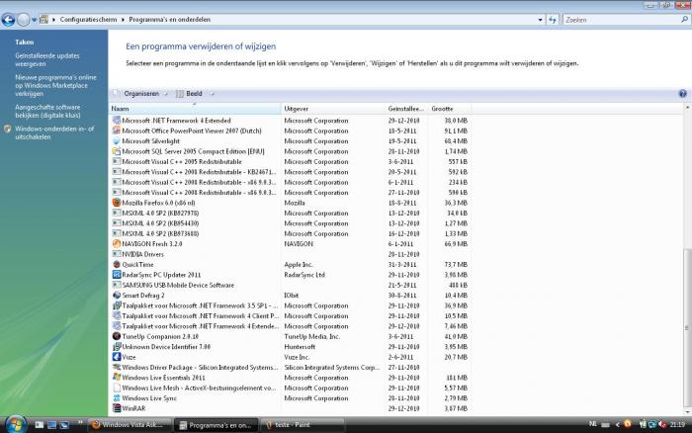Click the Vuze program icon
The height and width of the screenshot is (433, 692).
(116, 356)
